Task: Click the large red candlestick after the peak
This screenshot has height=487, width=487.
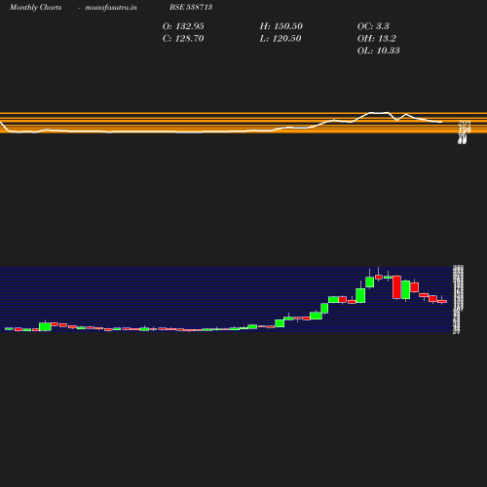Action: tap(396, 287)
